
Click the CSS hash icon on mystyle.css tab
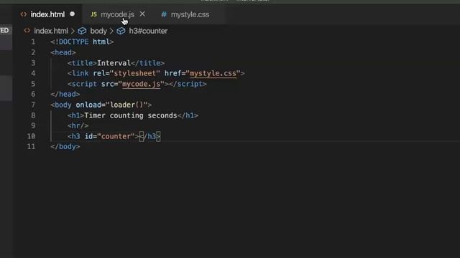pos(164,14)
